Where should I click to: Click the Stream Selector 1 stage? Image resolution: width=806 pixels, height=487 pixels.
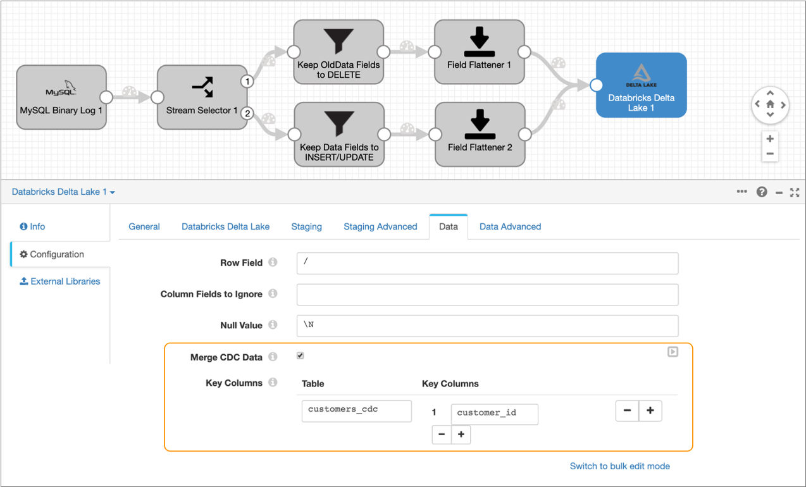tap(202, 97)
